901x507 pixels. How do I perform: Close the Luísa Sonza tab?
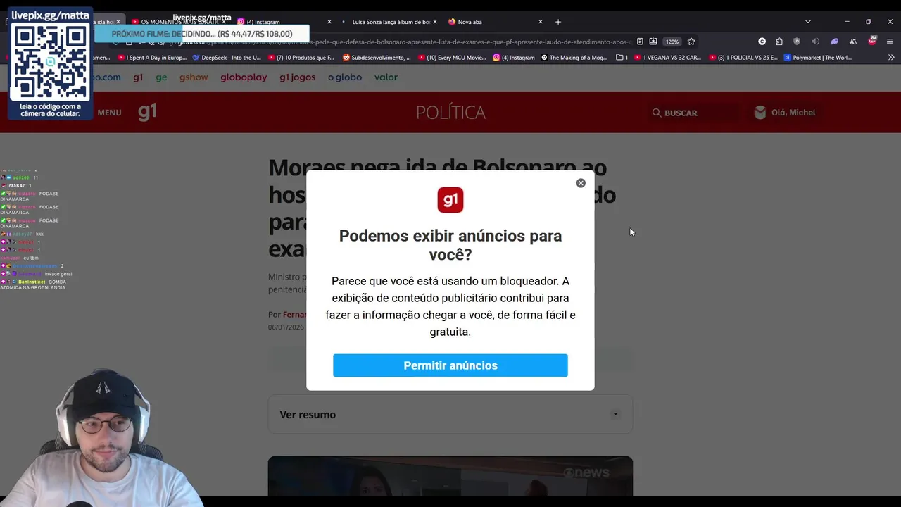[434, 22]
